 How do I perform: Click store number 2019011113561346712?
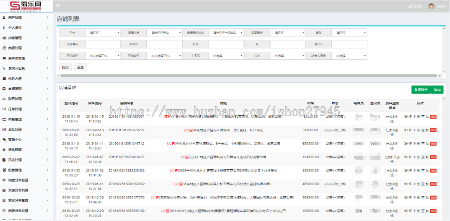(x=126, y=143)
